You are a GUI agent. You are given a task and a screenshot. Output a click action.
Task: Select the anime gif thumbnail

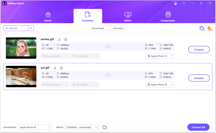pos(21,48)
